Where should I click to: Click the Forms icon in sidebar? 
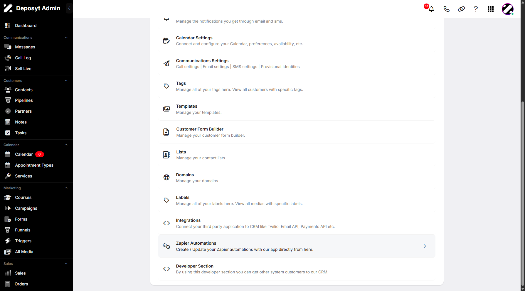pos(8,219)
